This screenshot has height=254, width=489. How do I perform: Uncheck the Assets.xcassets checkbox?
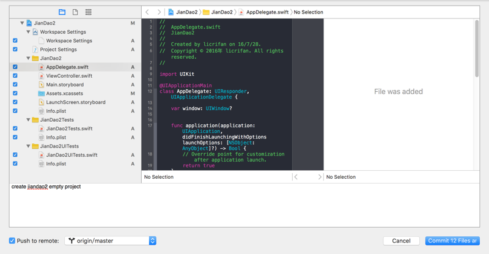pos(15,93)
